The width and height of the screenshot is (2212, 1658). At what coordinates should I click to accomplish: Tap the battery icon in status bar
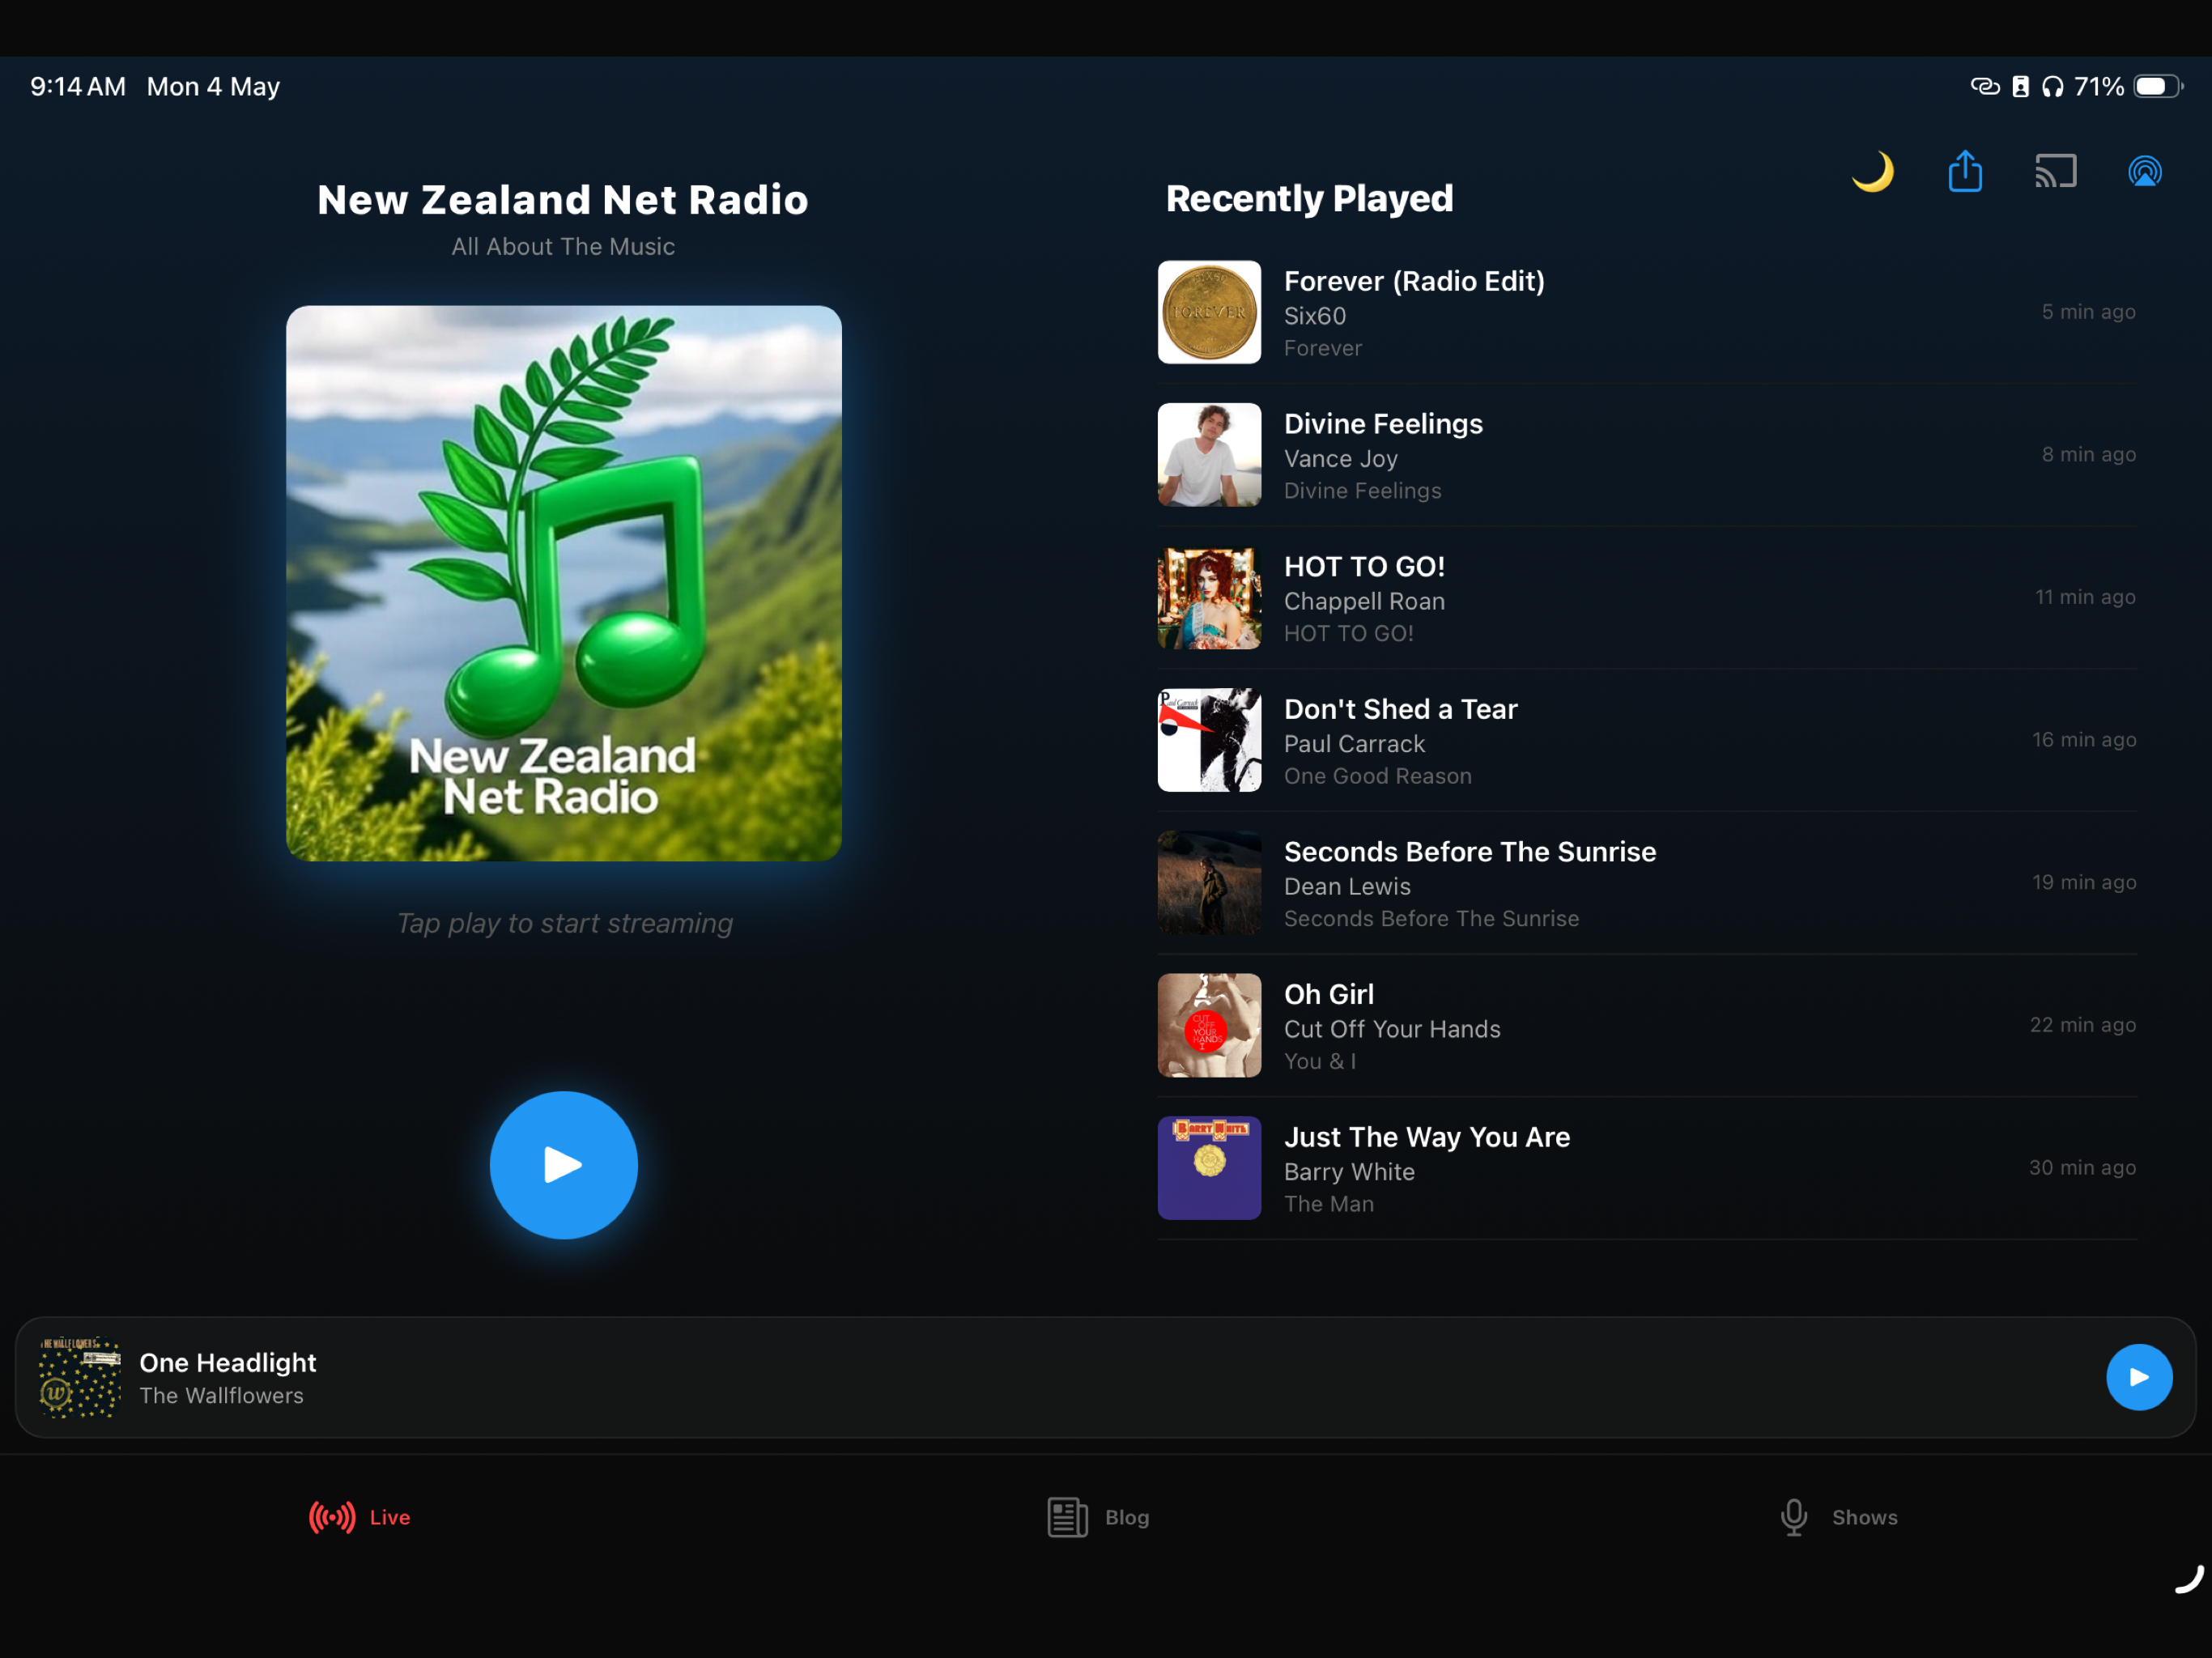tap(2157, 86)
